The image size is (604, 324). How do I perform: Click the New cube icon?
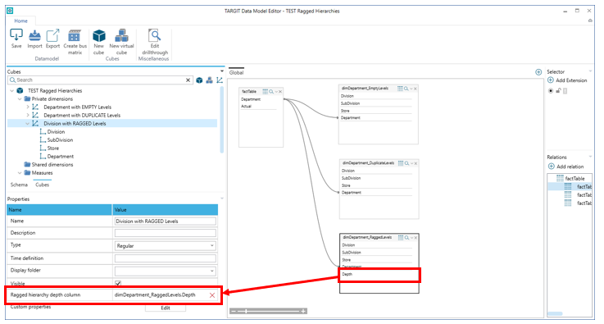coord(99,35)
